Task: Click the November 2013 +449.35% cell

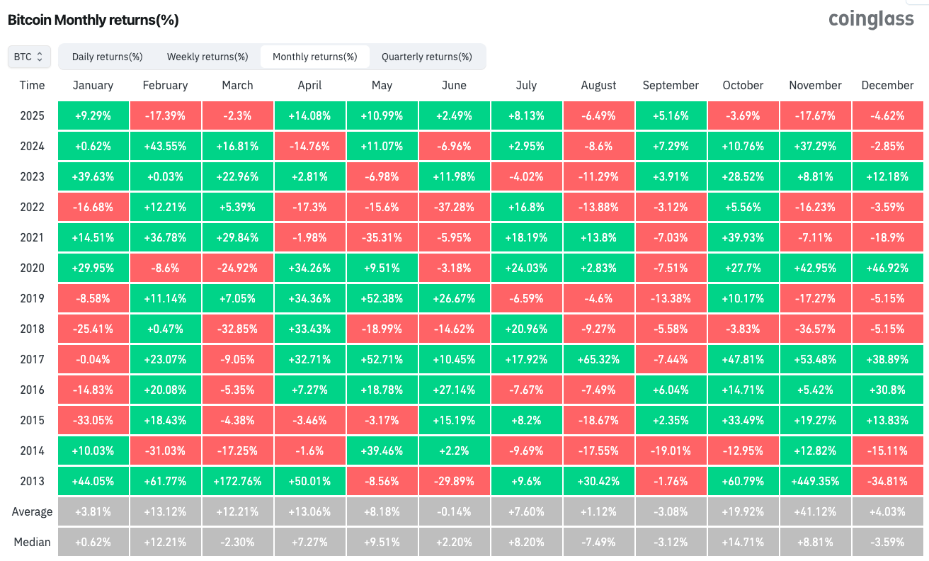Action: tap(815, 481)
